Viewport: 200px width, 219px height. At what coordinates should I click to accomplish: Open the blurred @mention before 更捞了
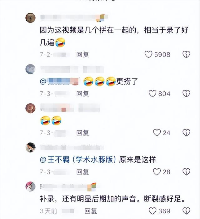click(60, 81)
